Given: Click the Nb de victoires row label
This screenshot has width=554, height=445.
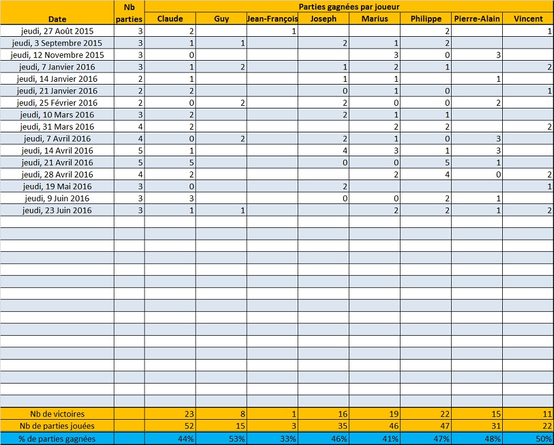Looking at the screenshot, I should (57, 414).
